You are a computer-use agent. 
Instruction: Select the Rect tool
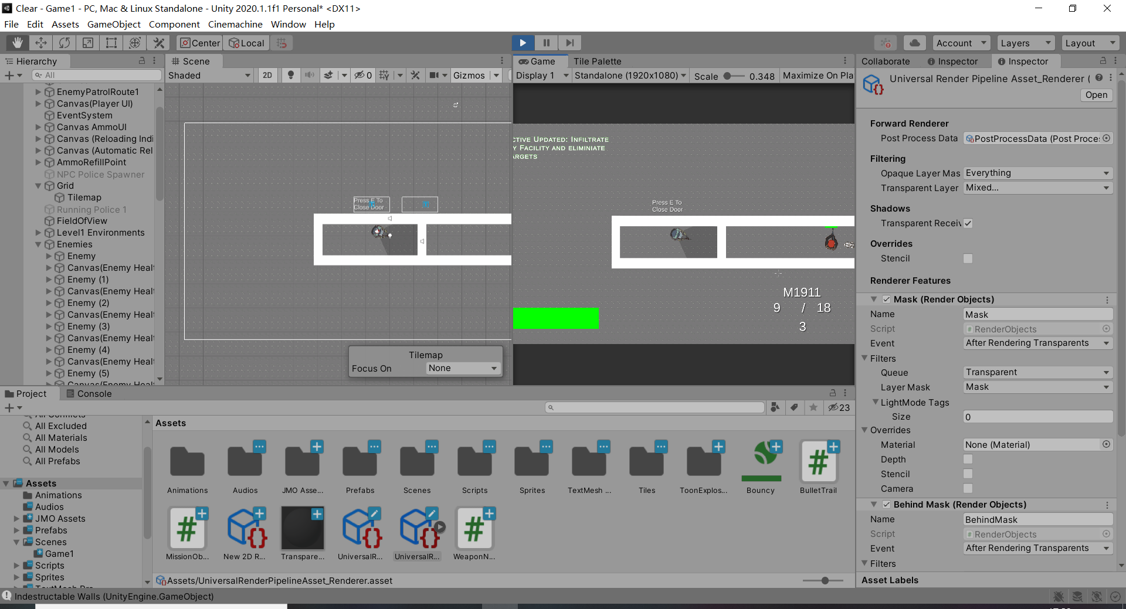click(111, 43)
